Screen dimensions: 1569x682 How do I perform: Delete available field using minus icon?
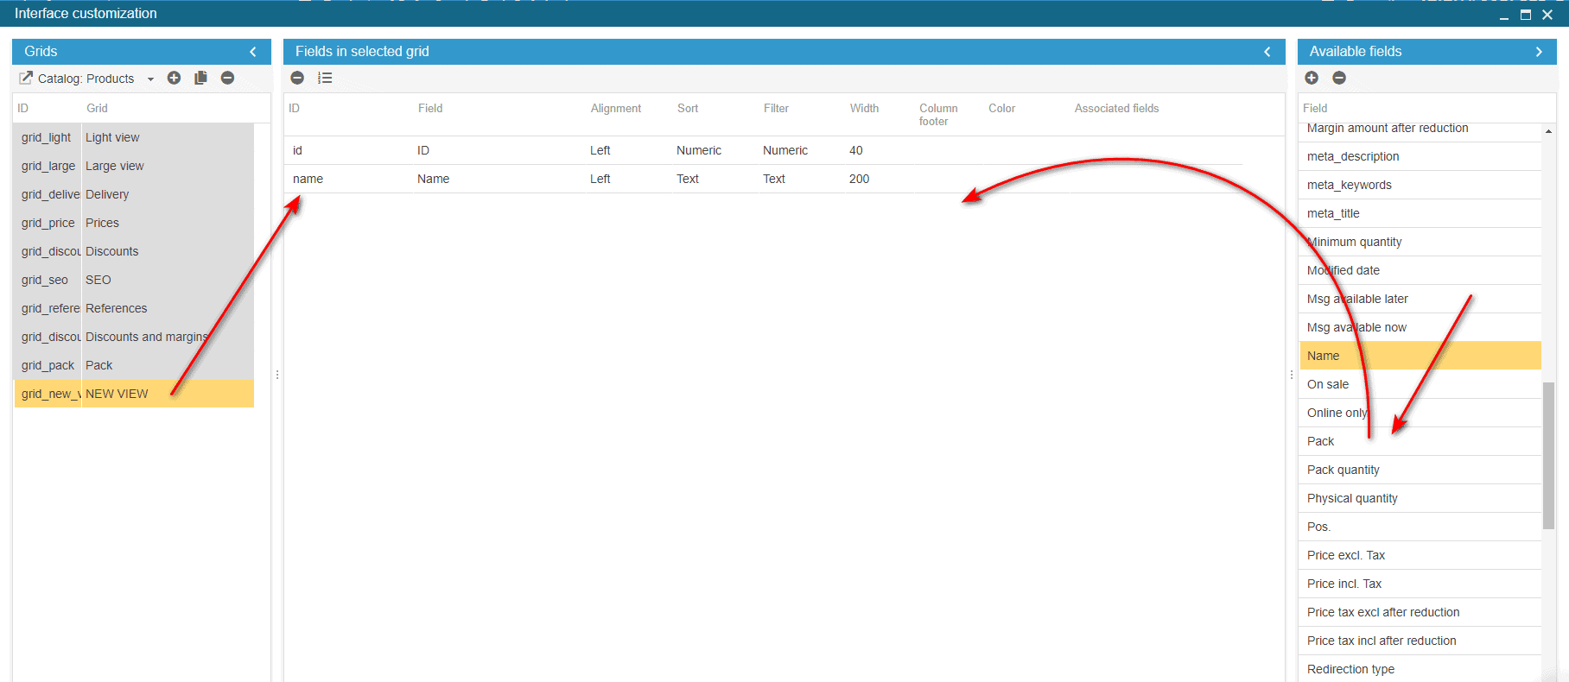point(1339,78)
